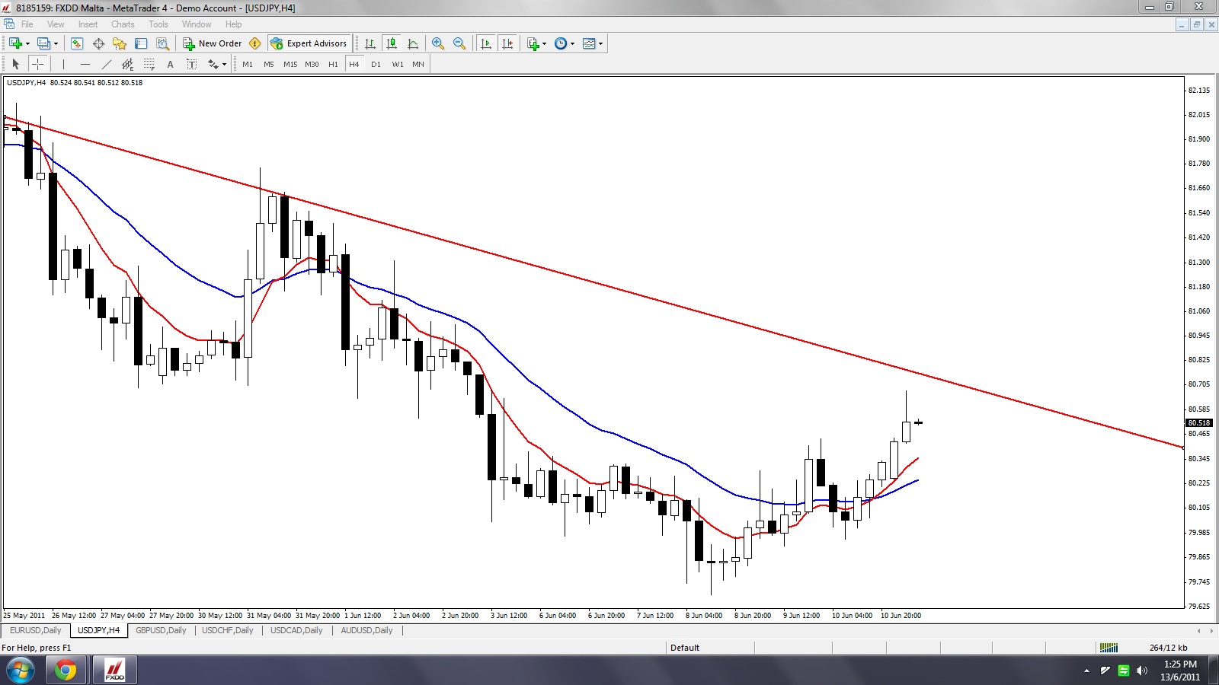Image resolution: width=1219 pixels, height=685 pixels.
Task: Expand the New Chart dropdown arrow
Action: click(x=27, y=43)
